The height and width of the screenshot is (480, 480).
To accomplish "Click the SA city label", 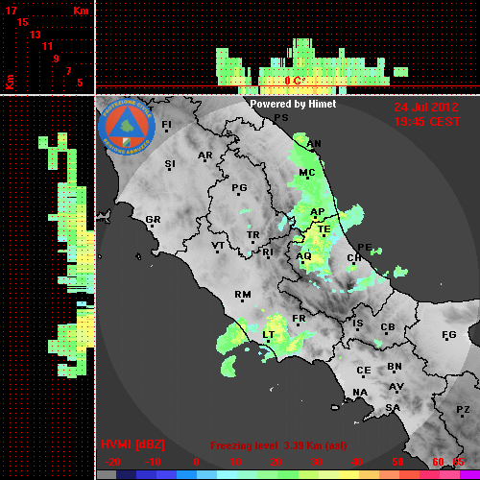I will coord(393,408).
